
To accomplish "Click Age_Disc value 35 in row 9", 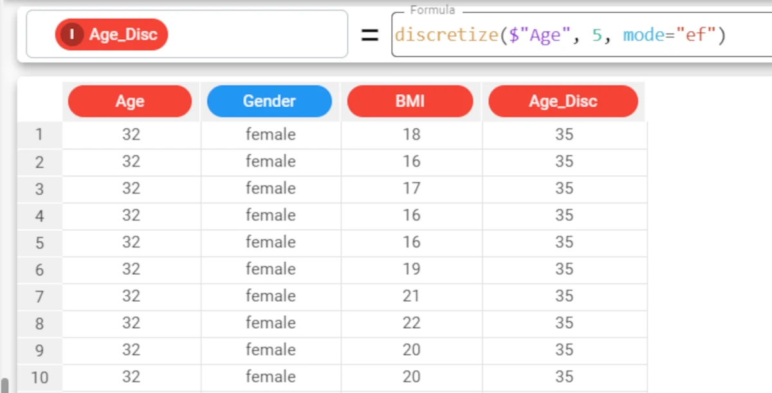I will (x=564, y=350).
